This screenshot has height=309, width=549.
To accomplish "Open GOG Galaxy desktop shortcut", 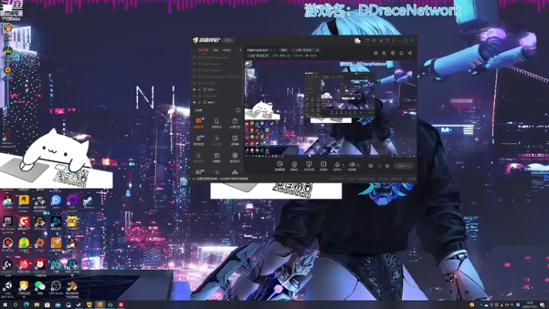I will tap(72, 202).
